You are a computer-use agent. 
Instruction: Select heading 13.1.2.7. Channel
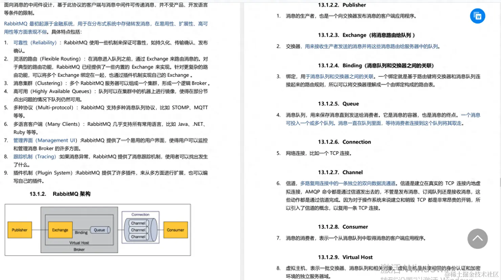click(x=340, y=172)
